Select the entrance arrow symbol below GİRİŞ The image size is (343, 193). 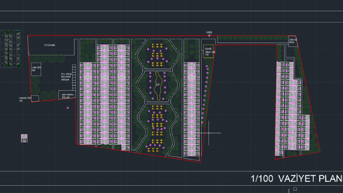click(209, 35)
